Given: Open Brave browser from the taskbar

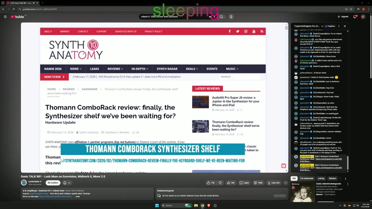Looking at the screenshot, I should click(x=209, y=206).
